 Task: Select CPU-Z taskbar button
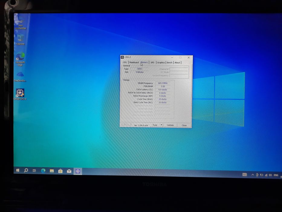click(x=78, y=171)
